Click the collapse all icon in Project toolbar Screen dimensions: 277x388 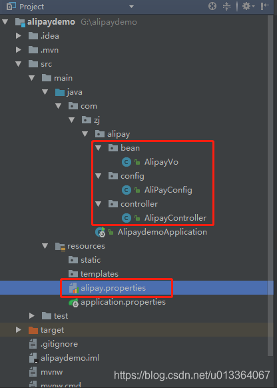(x=226, y=6)
